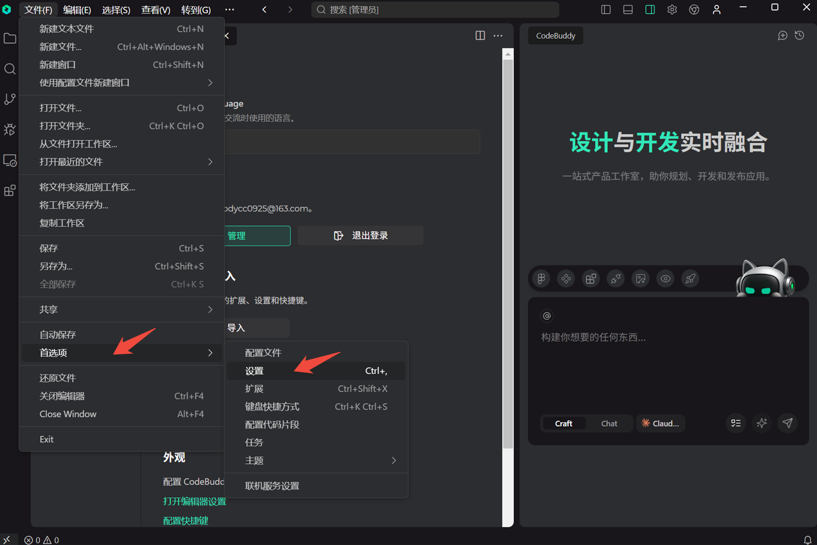The width and height of the screenshot is (817, 545).
Task: Switch to Craft mode
Action: point(564,424)
